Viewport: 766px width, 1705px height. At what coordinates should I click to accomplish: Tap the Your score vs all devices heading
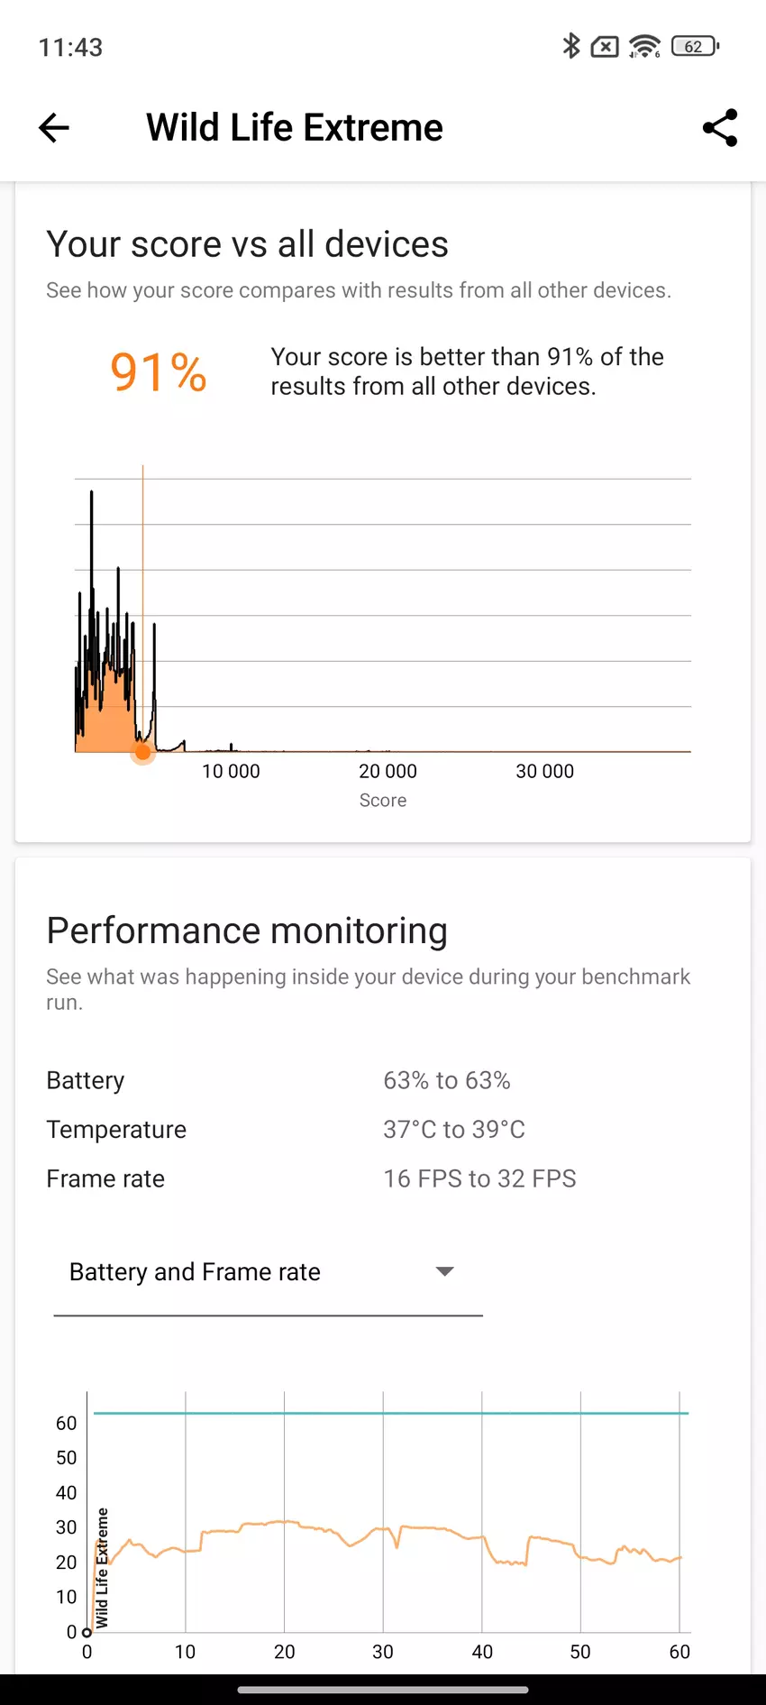[247, 244]
